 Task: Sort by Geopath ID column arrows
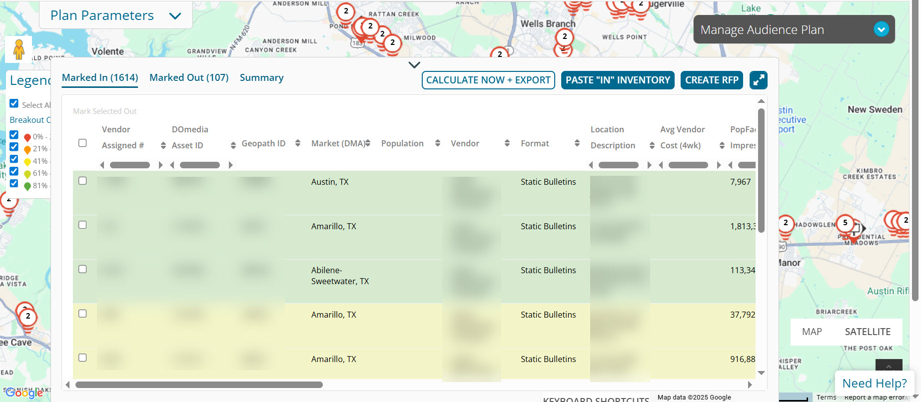click(x=298, y=143)
